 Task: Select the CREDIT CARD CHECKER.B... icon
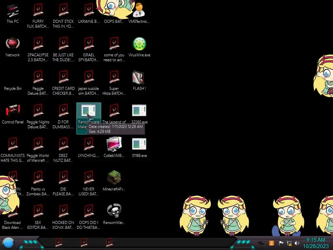click(63, 77)
